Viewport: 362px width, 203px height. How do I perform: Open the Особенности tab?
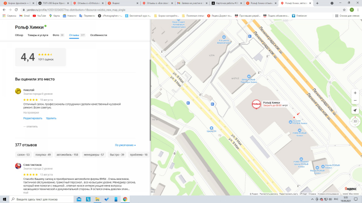[99, 35]
